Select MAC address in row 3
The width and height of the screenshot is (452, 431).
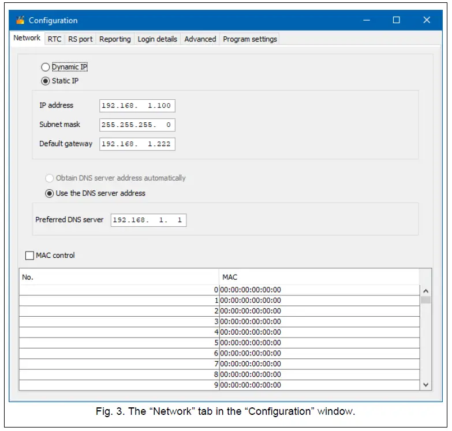[319, 322]
